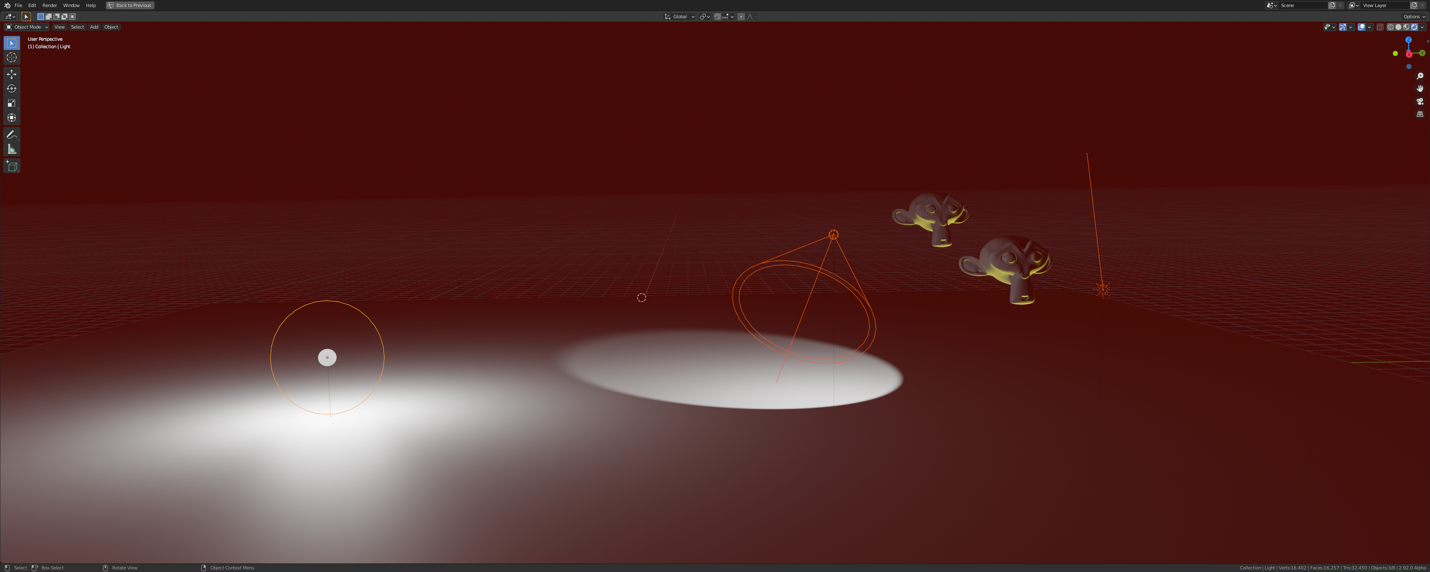Activate the Move tool
Screen dimensions: 1430x572
point(12,74)
